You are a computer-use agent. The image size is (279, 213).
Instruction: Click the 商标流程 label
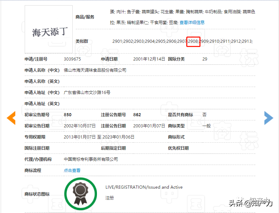coord(33,171)
